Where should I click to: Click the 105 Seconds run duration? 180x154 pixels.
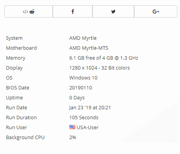click(x=84, y=118)
